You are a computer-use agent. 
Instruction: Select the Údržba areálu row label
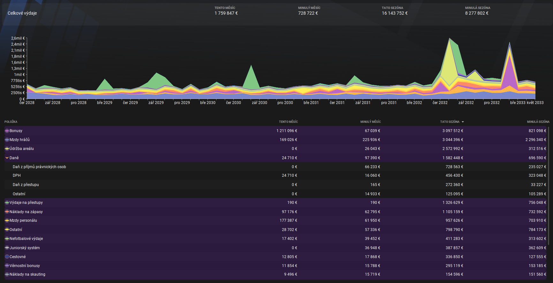coord(22,149)
